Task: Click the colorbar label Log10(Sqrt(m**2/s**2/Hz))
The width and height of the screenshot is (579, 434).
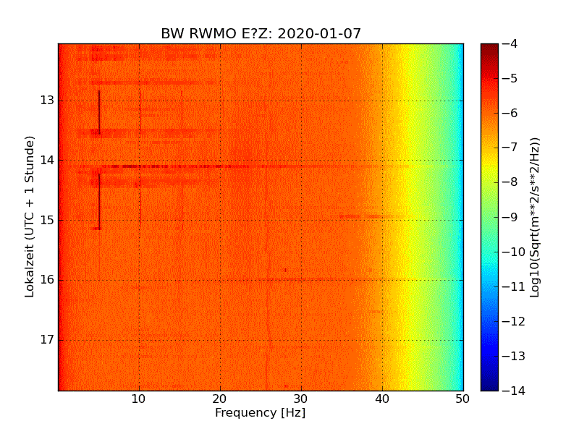Action: click(x=535, y=218)
